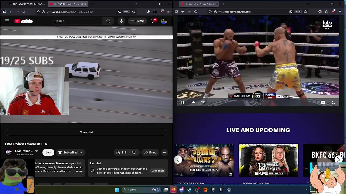Open the EA app from the taskbar
Viewport: 346px width, 194px height.
pyautogui.click(x=205, y=190)
